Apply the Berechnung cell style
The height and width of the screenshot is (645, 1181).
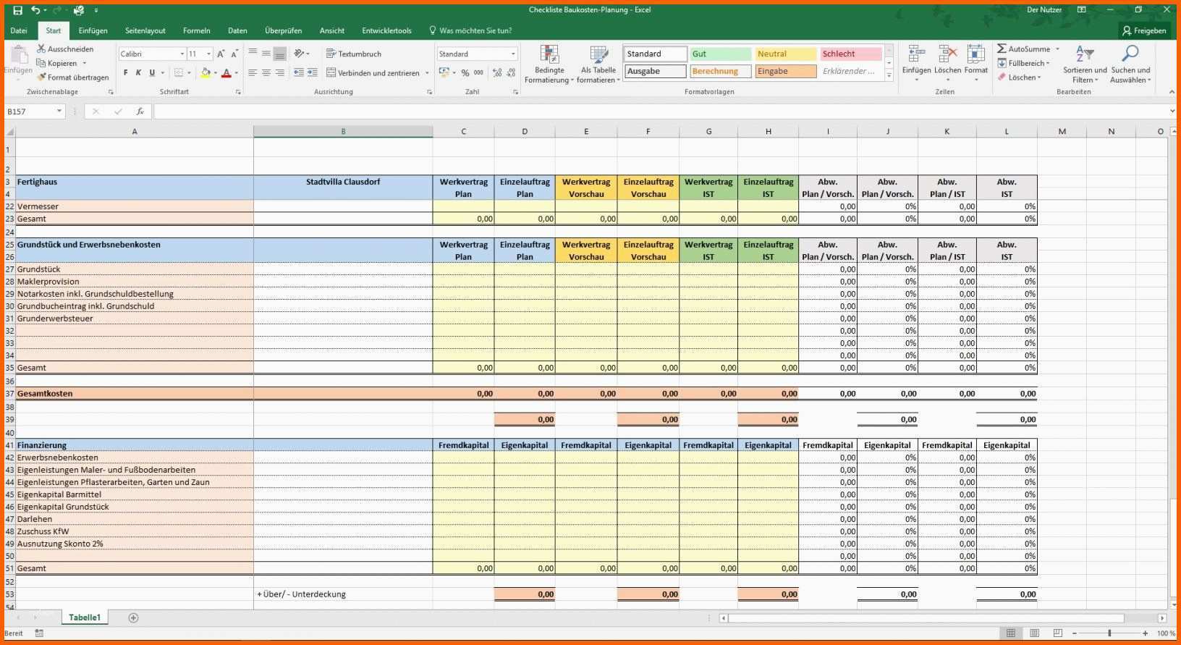721,71
